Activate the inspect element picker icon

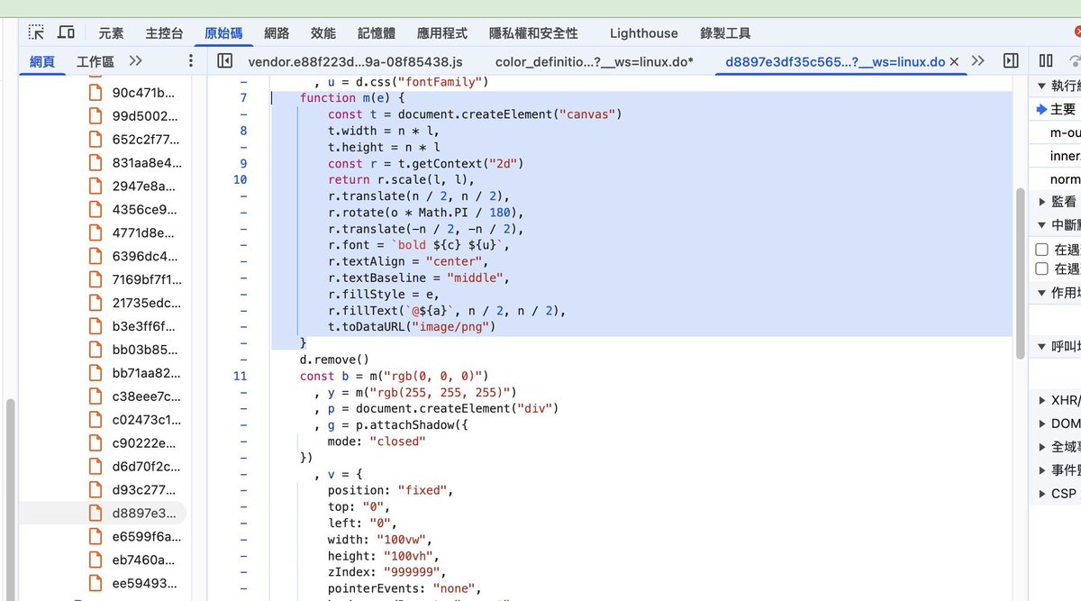click(36, 32)
